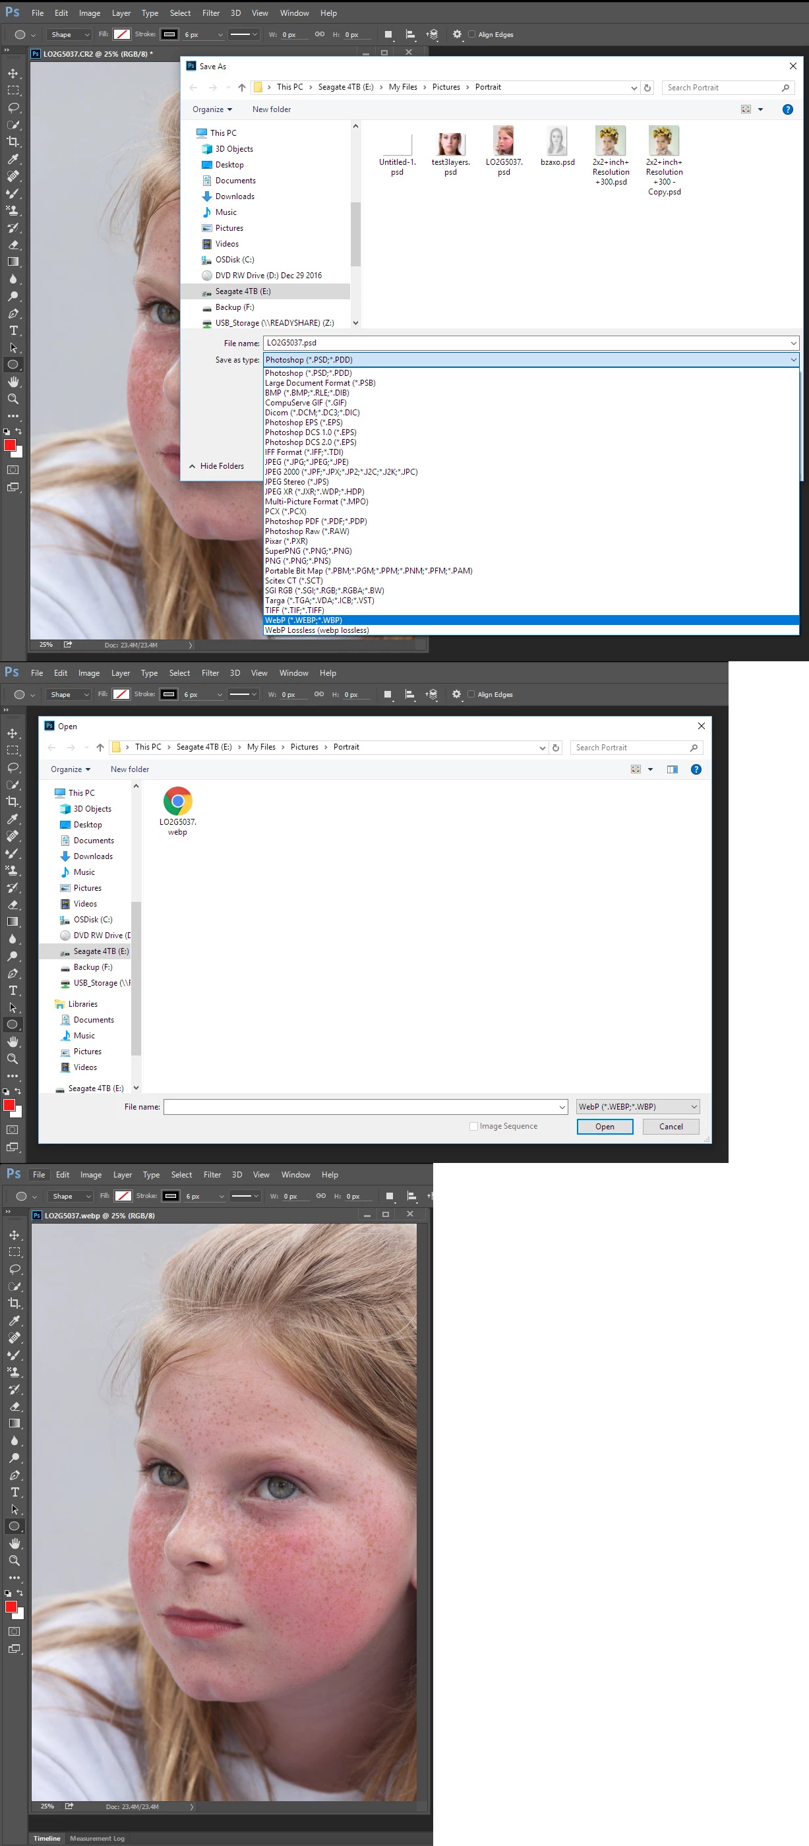The width and height of the screenshot is (809, 1846).
Task: Choose Photoshop PDF from the file type list
Action: 531,521
